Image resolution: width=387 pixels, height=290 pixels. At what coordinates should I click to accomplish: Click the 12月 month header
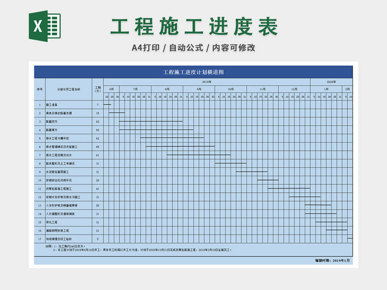294,89
